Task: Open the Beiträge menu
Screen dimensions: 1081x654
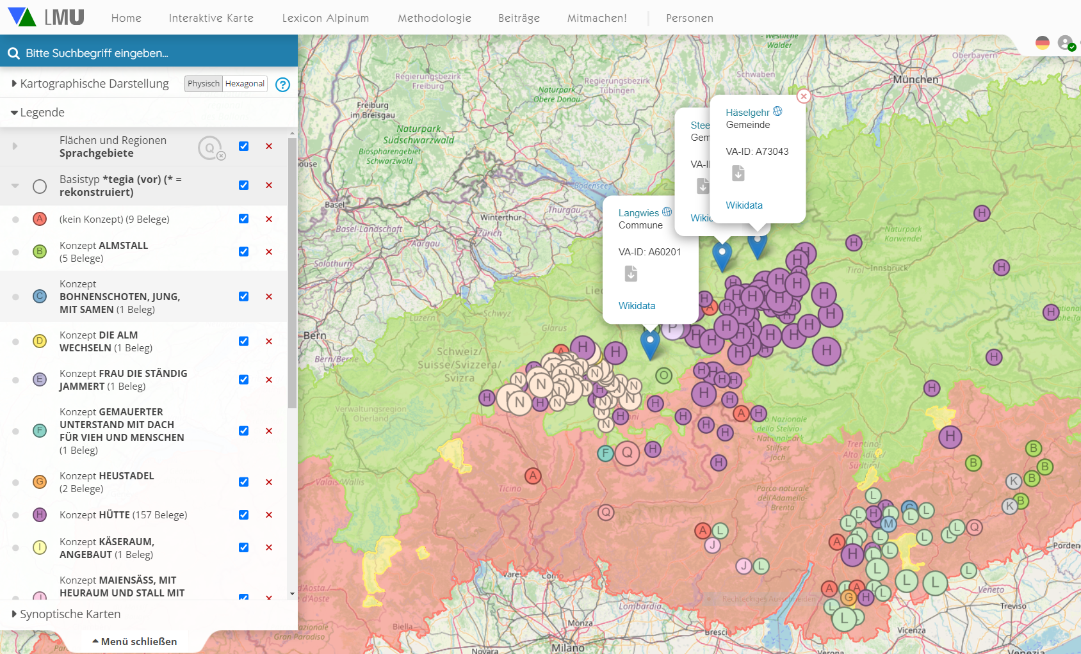Action: 519,18
